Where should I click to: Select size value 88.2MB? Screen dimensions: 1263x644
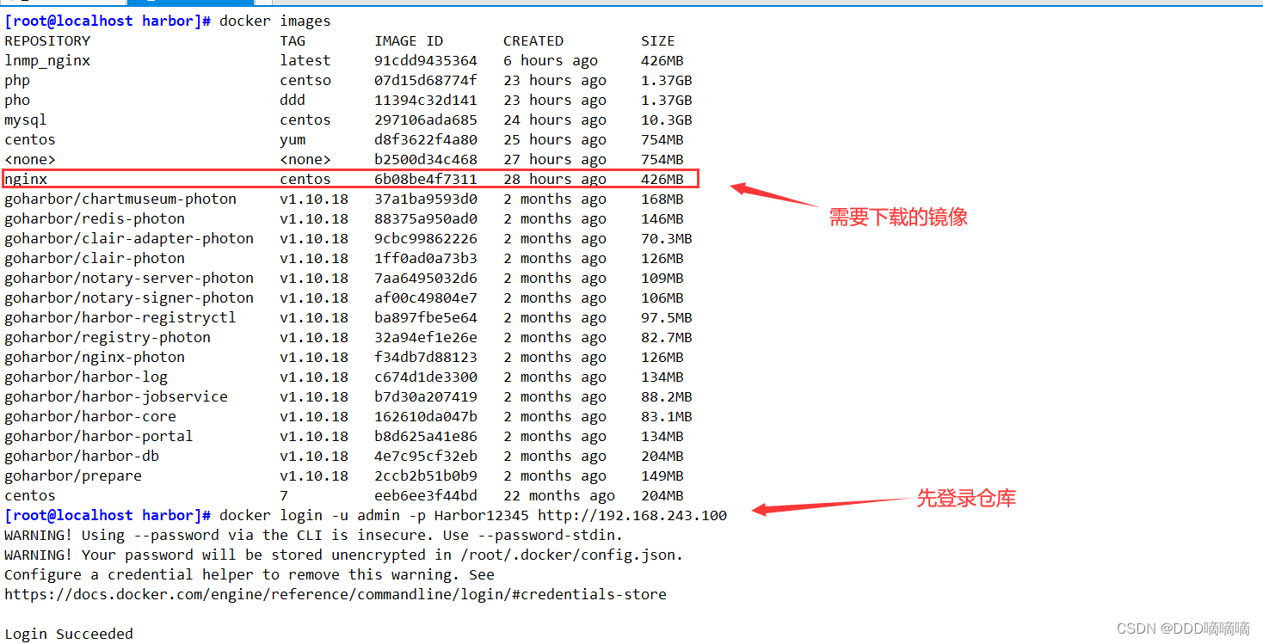point(667,396)
